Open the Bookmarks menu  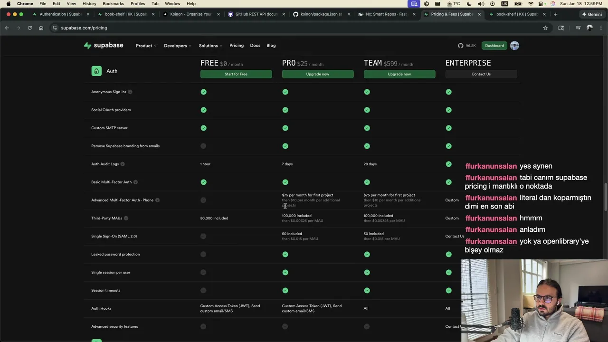[x=114, y=3]
